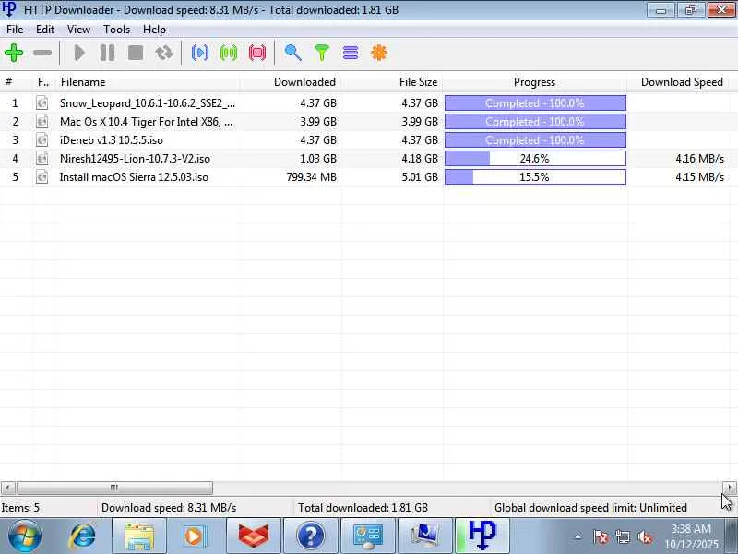
Task: Click Mac Os X Tiger completed progress bar
Action: pyautogui.click(x=535, y=122)
